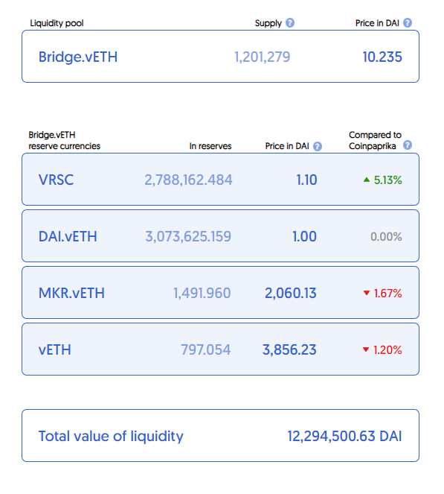Click the reserves Price in DAI header text

pyautogui.click(x=287, y=146)
